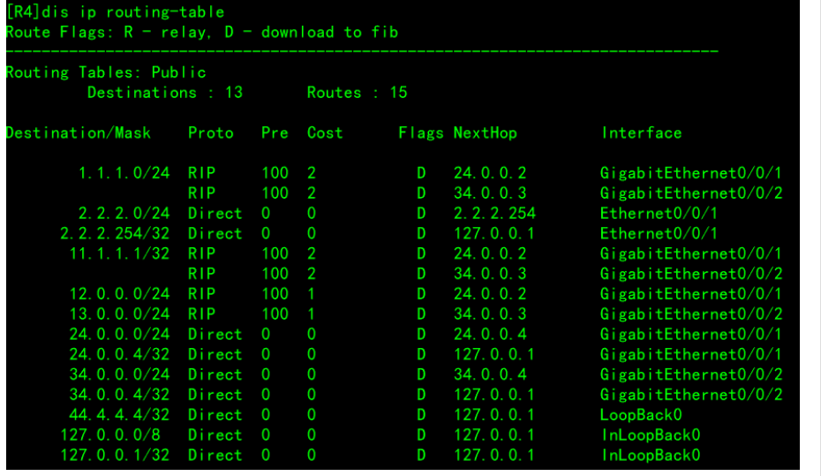The image size is (821, 476).
Task: Click the RIP protocol in the 12.0.0.0/24 row
Action: coord(201,294)
